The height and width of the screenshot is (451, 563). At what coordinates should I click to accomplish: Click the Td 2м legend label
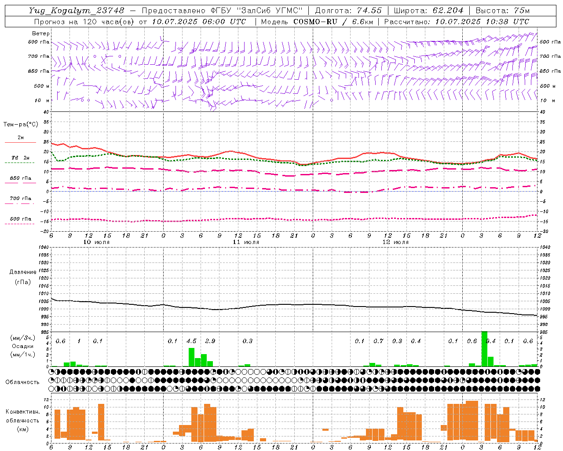pyautogui.click(x=21, y=158)
